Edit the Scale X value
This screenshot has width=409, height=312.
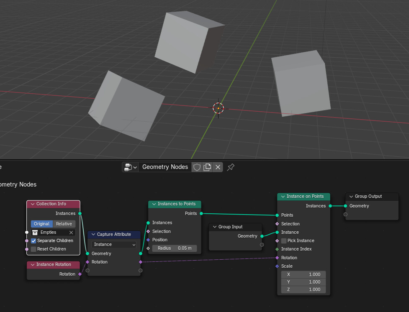coord(304,274)
